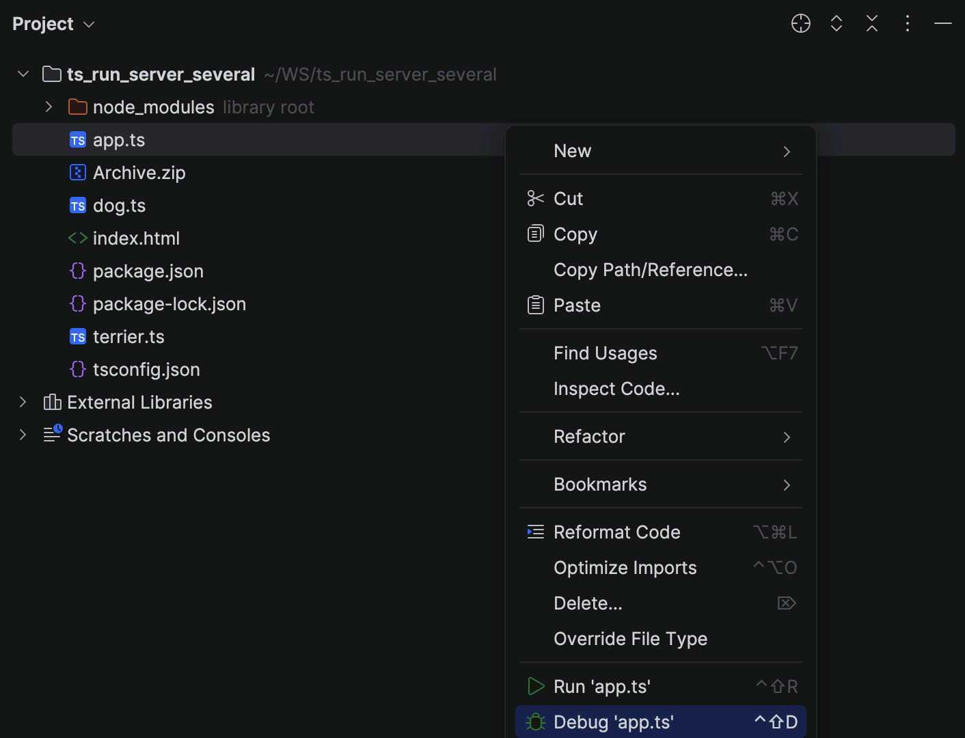Click the JSON braces icon beside package.json
Image resolution: width=965 pixels, height=738 pixels.
pyautogui.click(x=77, y=271)
